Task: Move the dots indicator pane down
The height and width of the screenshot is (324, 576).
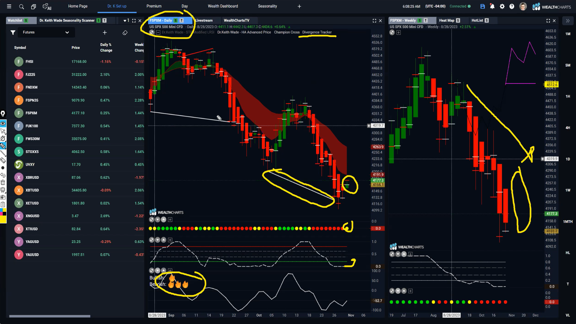Action: pyautogui.click(x=158, y=220)
